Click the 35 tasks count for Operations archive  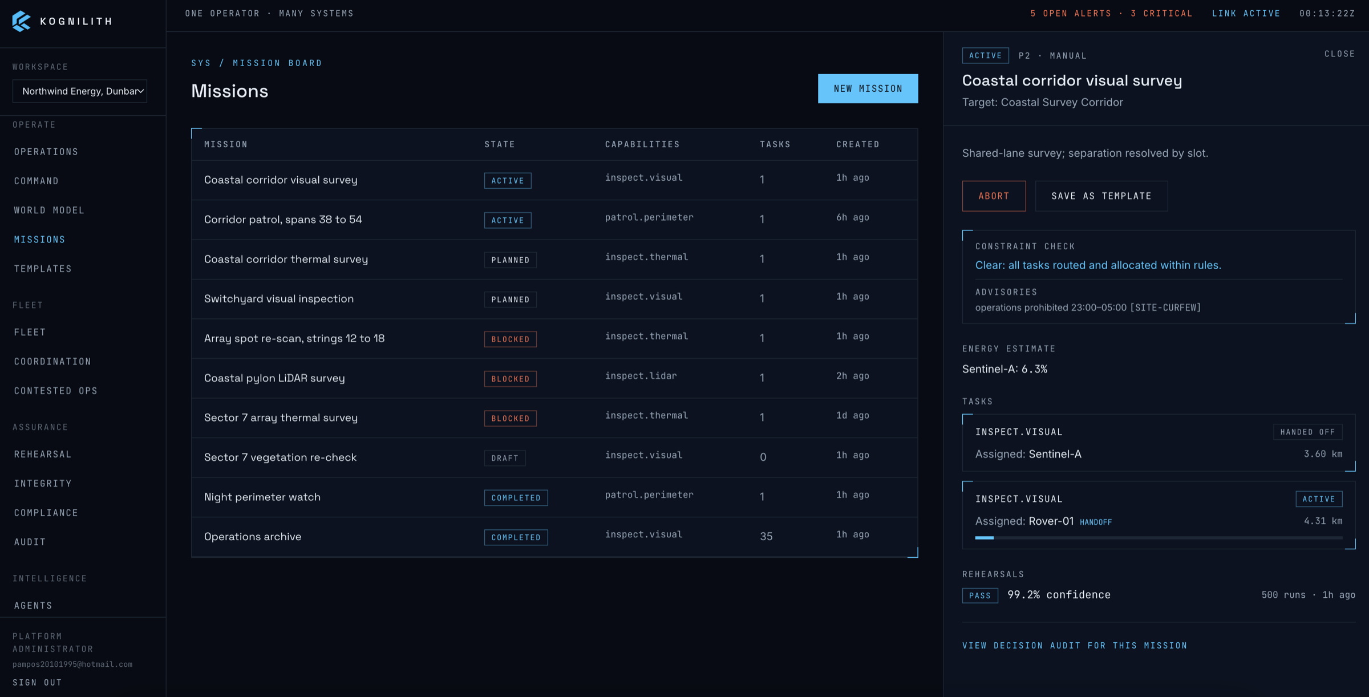coord(766,537)
